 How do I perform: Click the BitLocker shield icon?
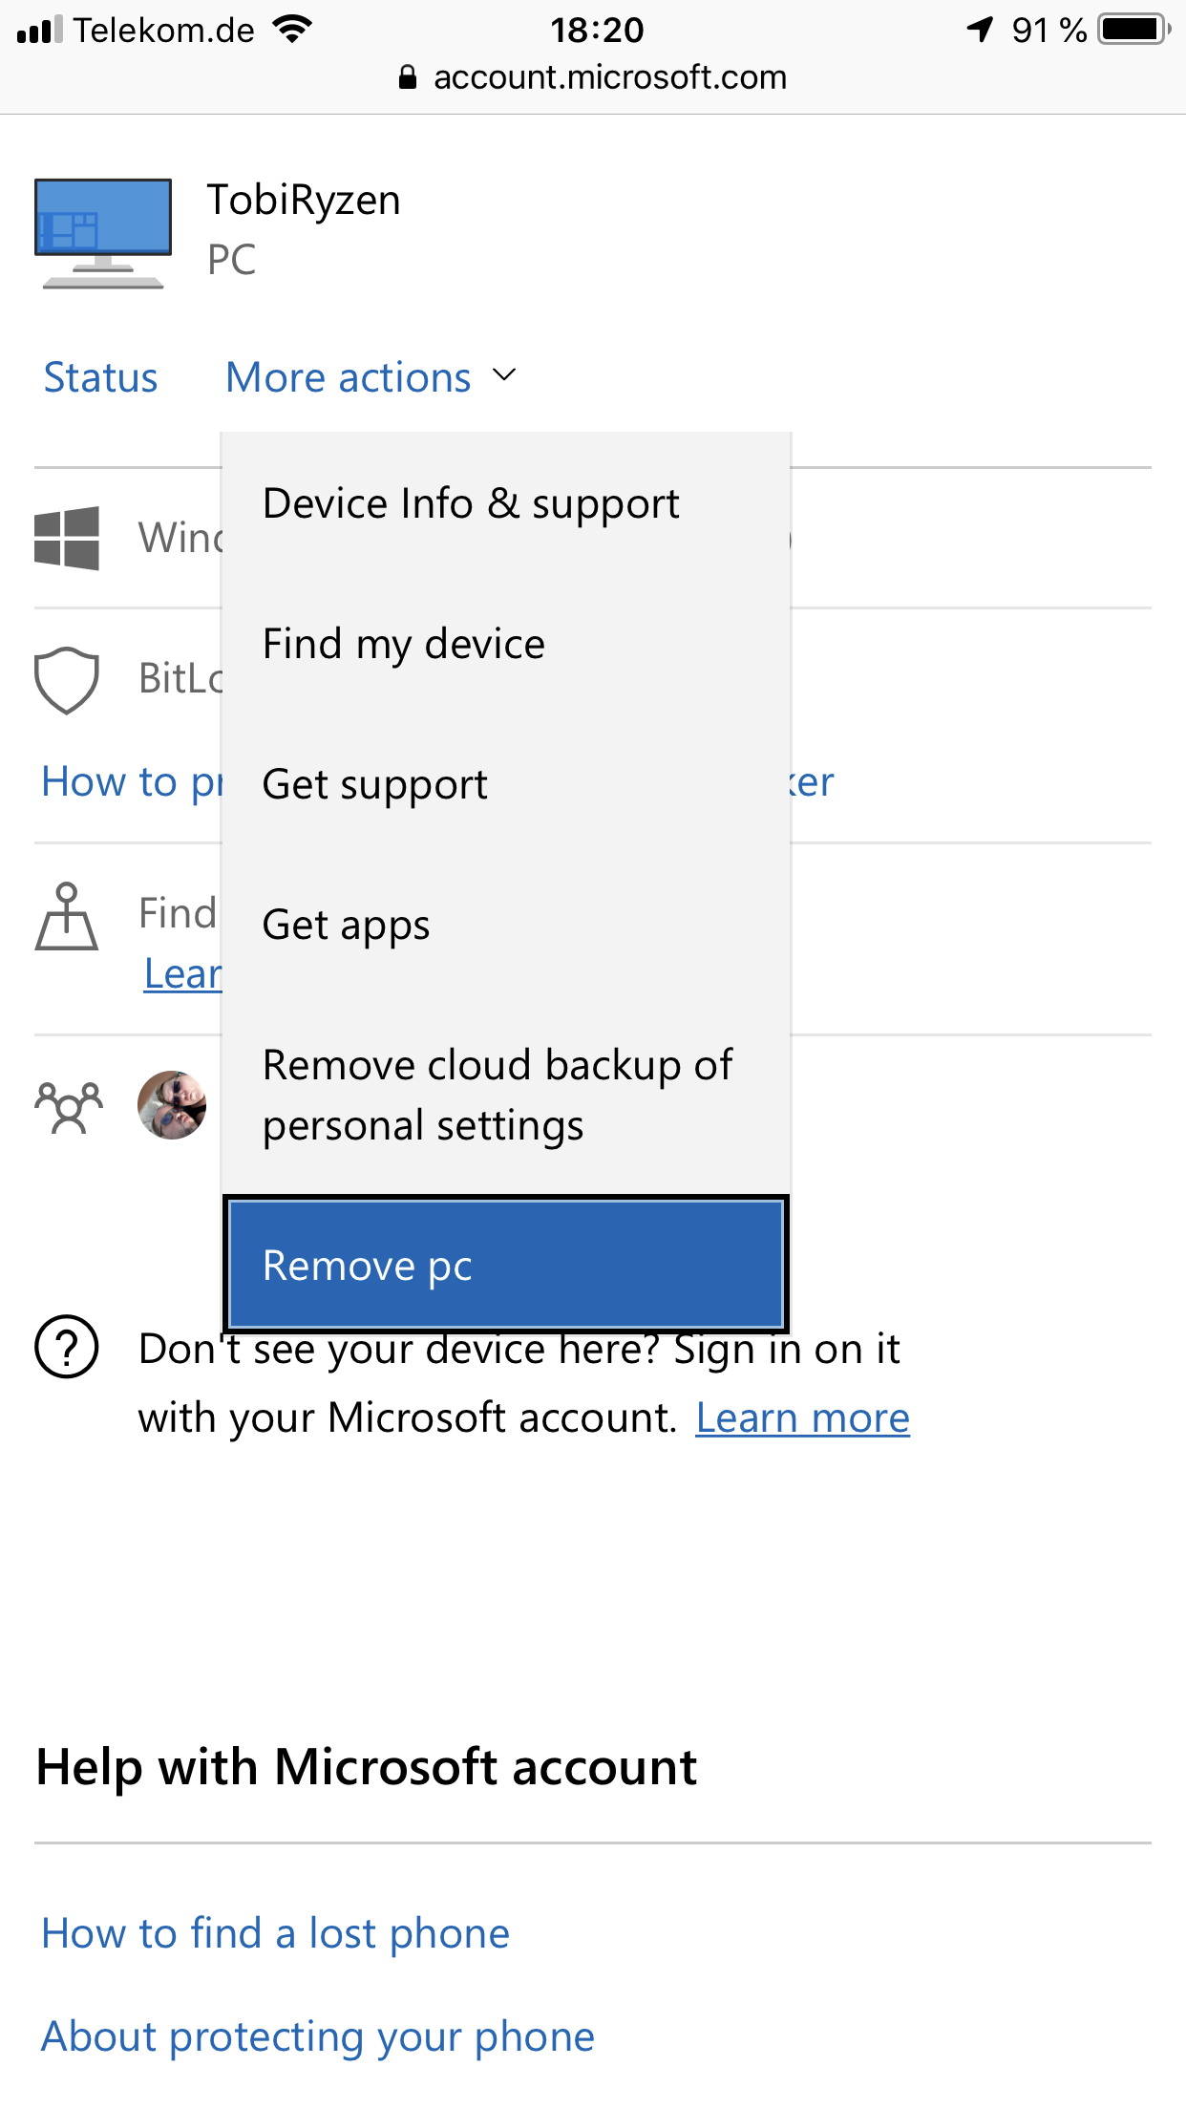point(67,680)
